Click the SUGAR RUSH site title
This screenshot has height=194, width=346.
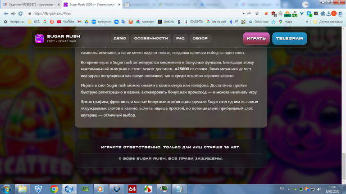[x=64, y=36]
